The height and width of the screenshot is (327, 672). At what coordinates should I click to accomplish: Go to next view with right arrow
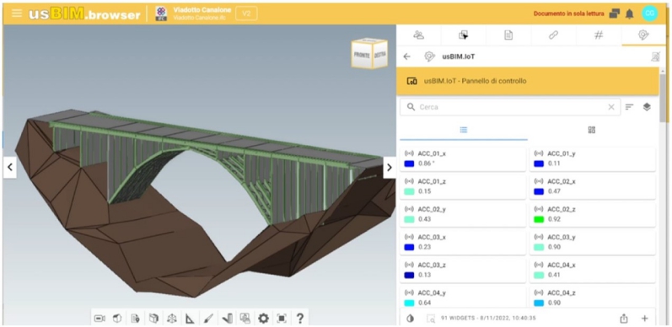390,168
